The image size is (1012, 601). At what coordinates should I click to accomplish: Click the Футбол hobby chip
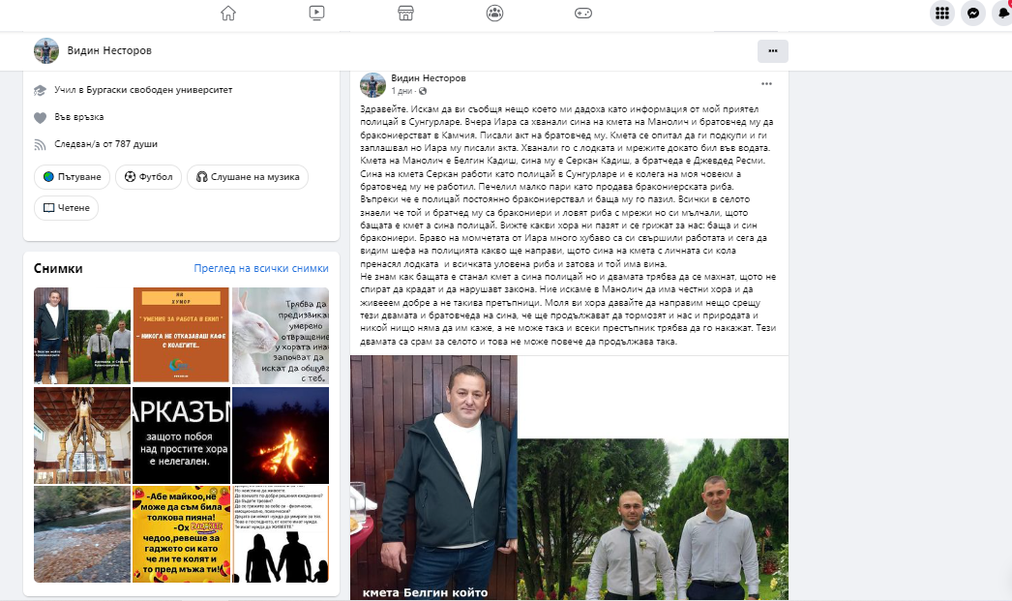click(148, 177)
